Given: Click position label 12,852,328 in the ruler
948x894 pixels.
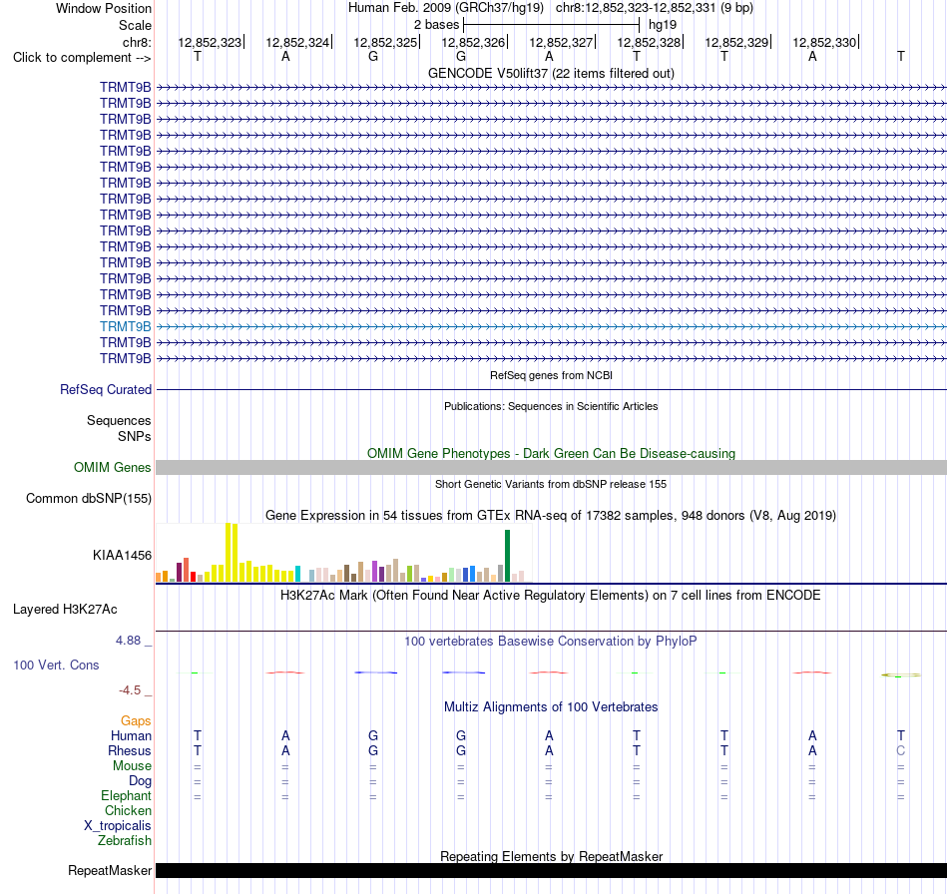Looking at the screenshot, I should point(649,42).
